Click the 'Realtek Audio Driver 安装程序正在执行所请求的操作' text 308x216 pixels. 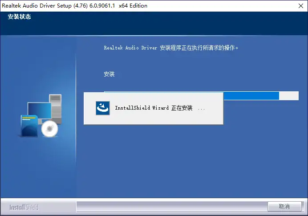coord(171,48)
